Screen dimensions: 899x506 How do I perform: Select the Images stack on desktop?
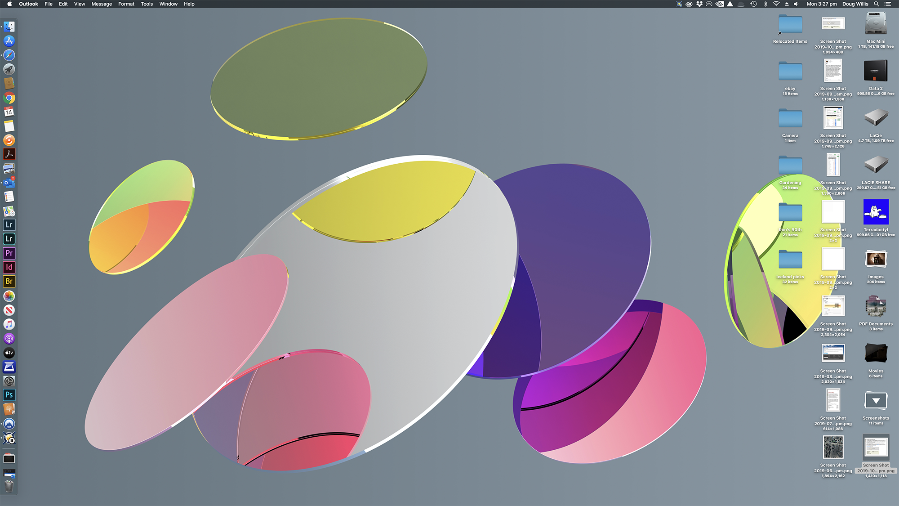[876, 260]
